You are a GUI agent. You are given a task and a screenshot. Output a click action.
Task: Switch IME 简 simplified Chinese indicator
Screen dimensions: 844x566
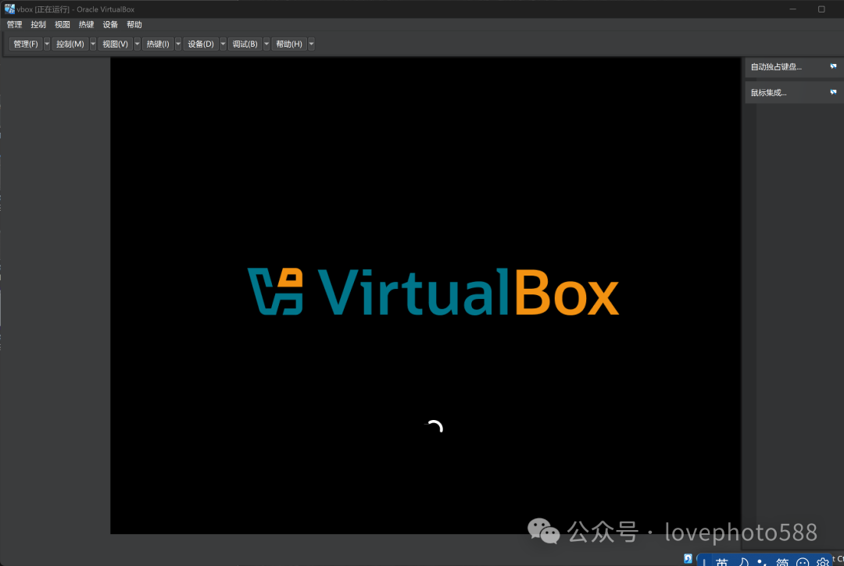coord(782,561)
